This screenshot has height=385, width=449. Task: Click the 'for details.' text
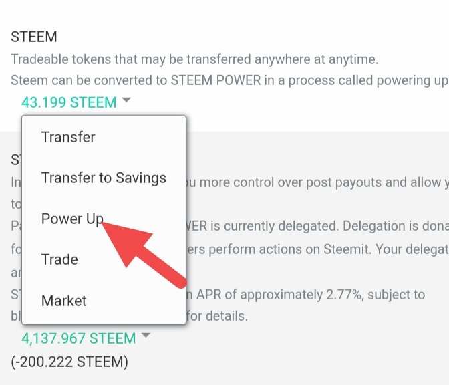[217, 316]
